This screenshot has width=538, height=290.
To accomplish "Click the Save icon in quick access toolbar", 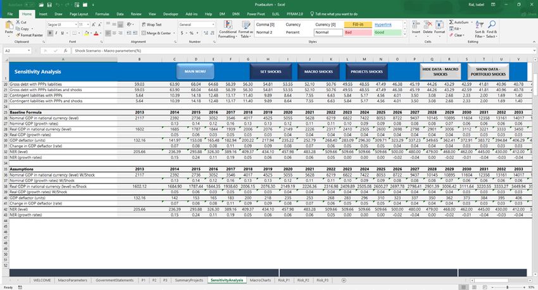I will [x=50, y=5].
